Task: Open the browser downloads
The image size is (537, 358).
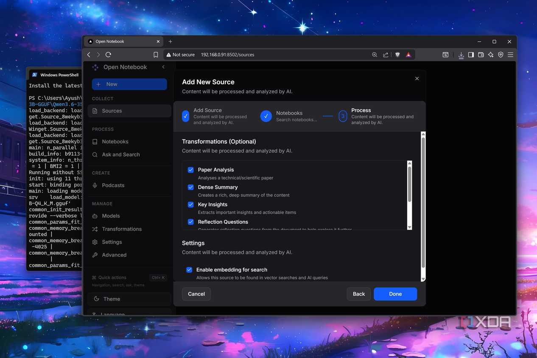Action: 461,55
